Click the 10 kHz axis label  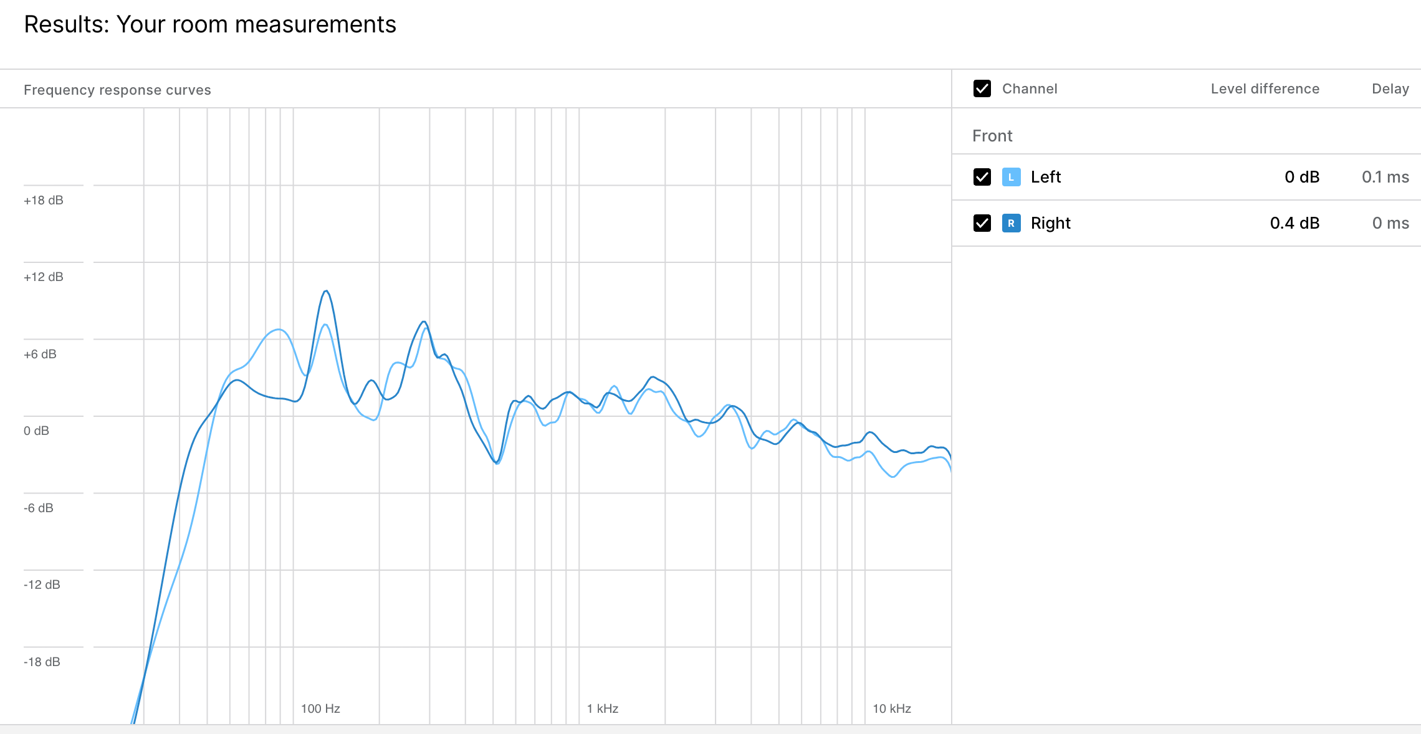[891, 708]
